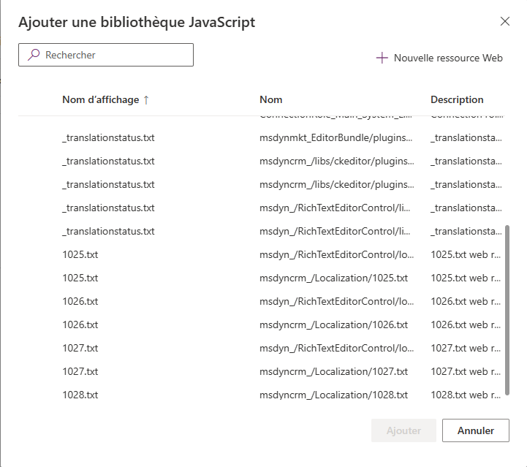Click the disabled Ajouter button
This screenshot has height=467, width=527.
[x=403, y=430]
